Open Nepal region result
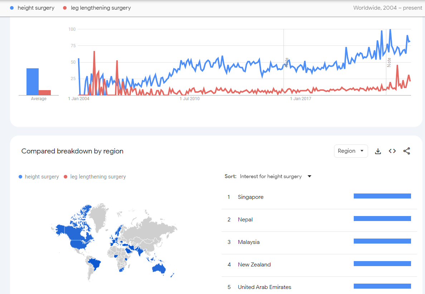Screen dimensions: 425x294 pyautogui.click(x=245, y=220)
